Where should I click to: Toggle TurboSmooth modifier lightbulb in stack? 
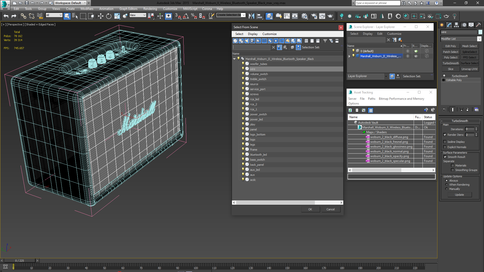pyautogui.click(x=444, y=76)
